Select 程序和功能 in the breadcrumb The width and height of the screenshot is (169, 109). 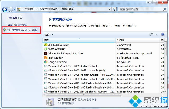(68, 9)
